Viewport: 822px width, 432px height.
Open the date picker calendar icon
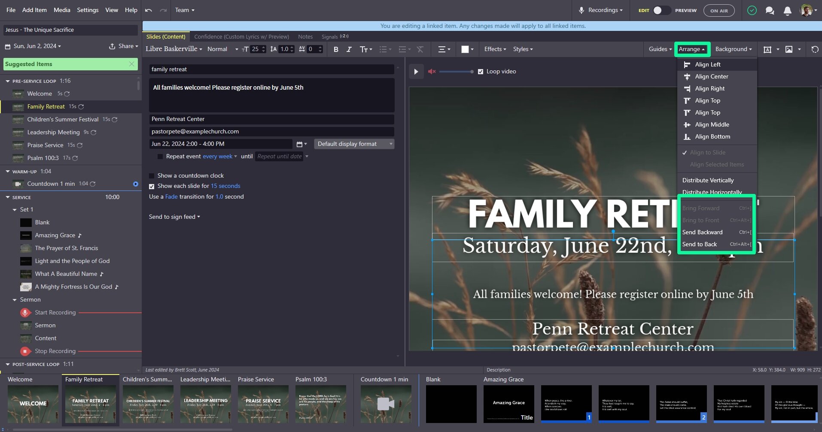(300, 144)
